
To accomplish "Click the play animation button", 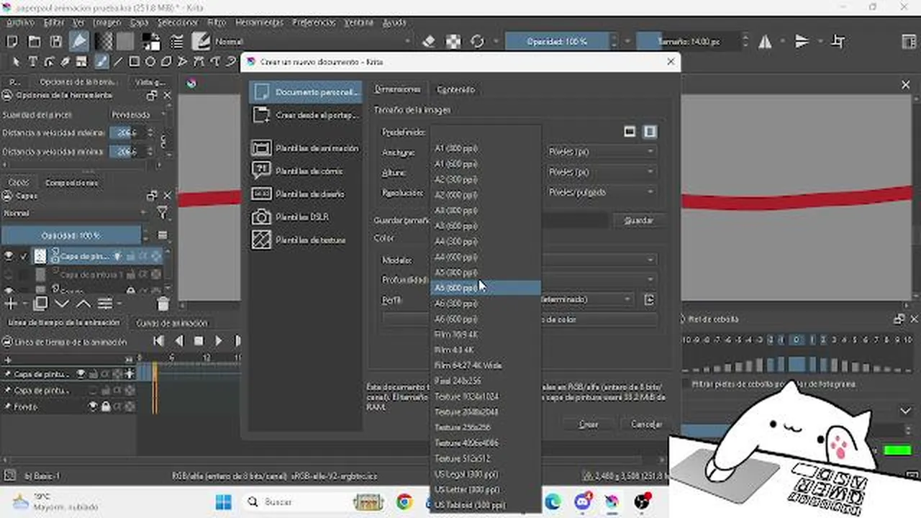I will [x=219, y=341].
